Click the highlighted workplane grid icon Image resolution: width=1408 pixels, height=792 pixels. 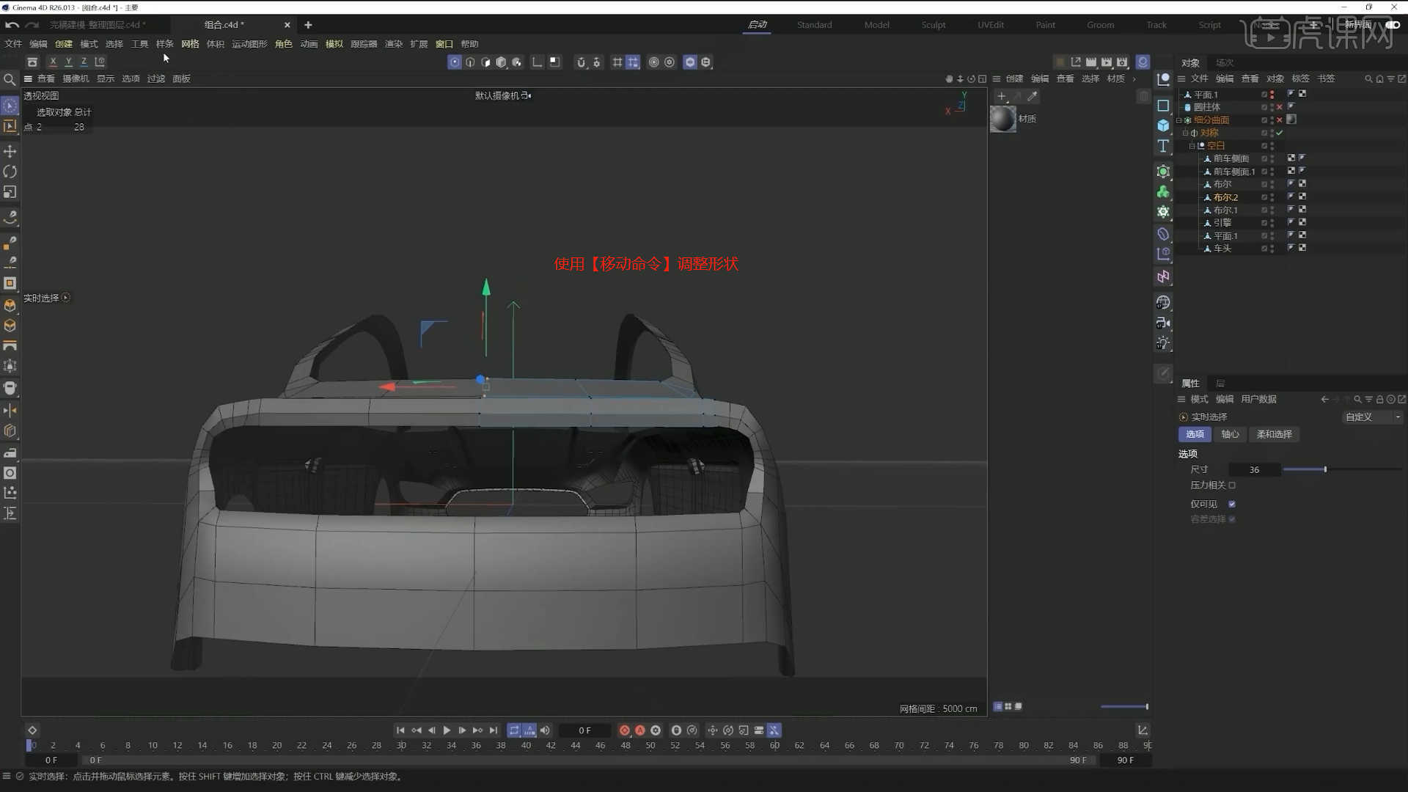pyautogui.click(x=633, y=62)
